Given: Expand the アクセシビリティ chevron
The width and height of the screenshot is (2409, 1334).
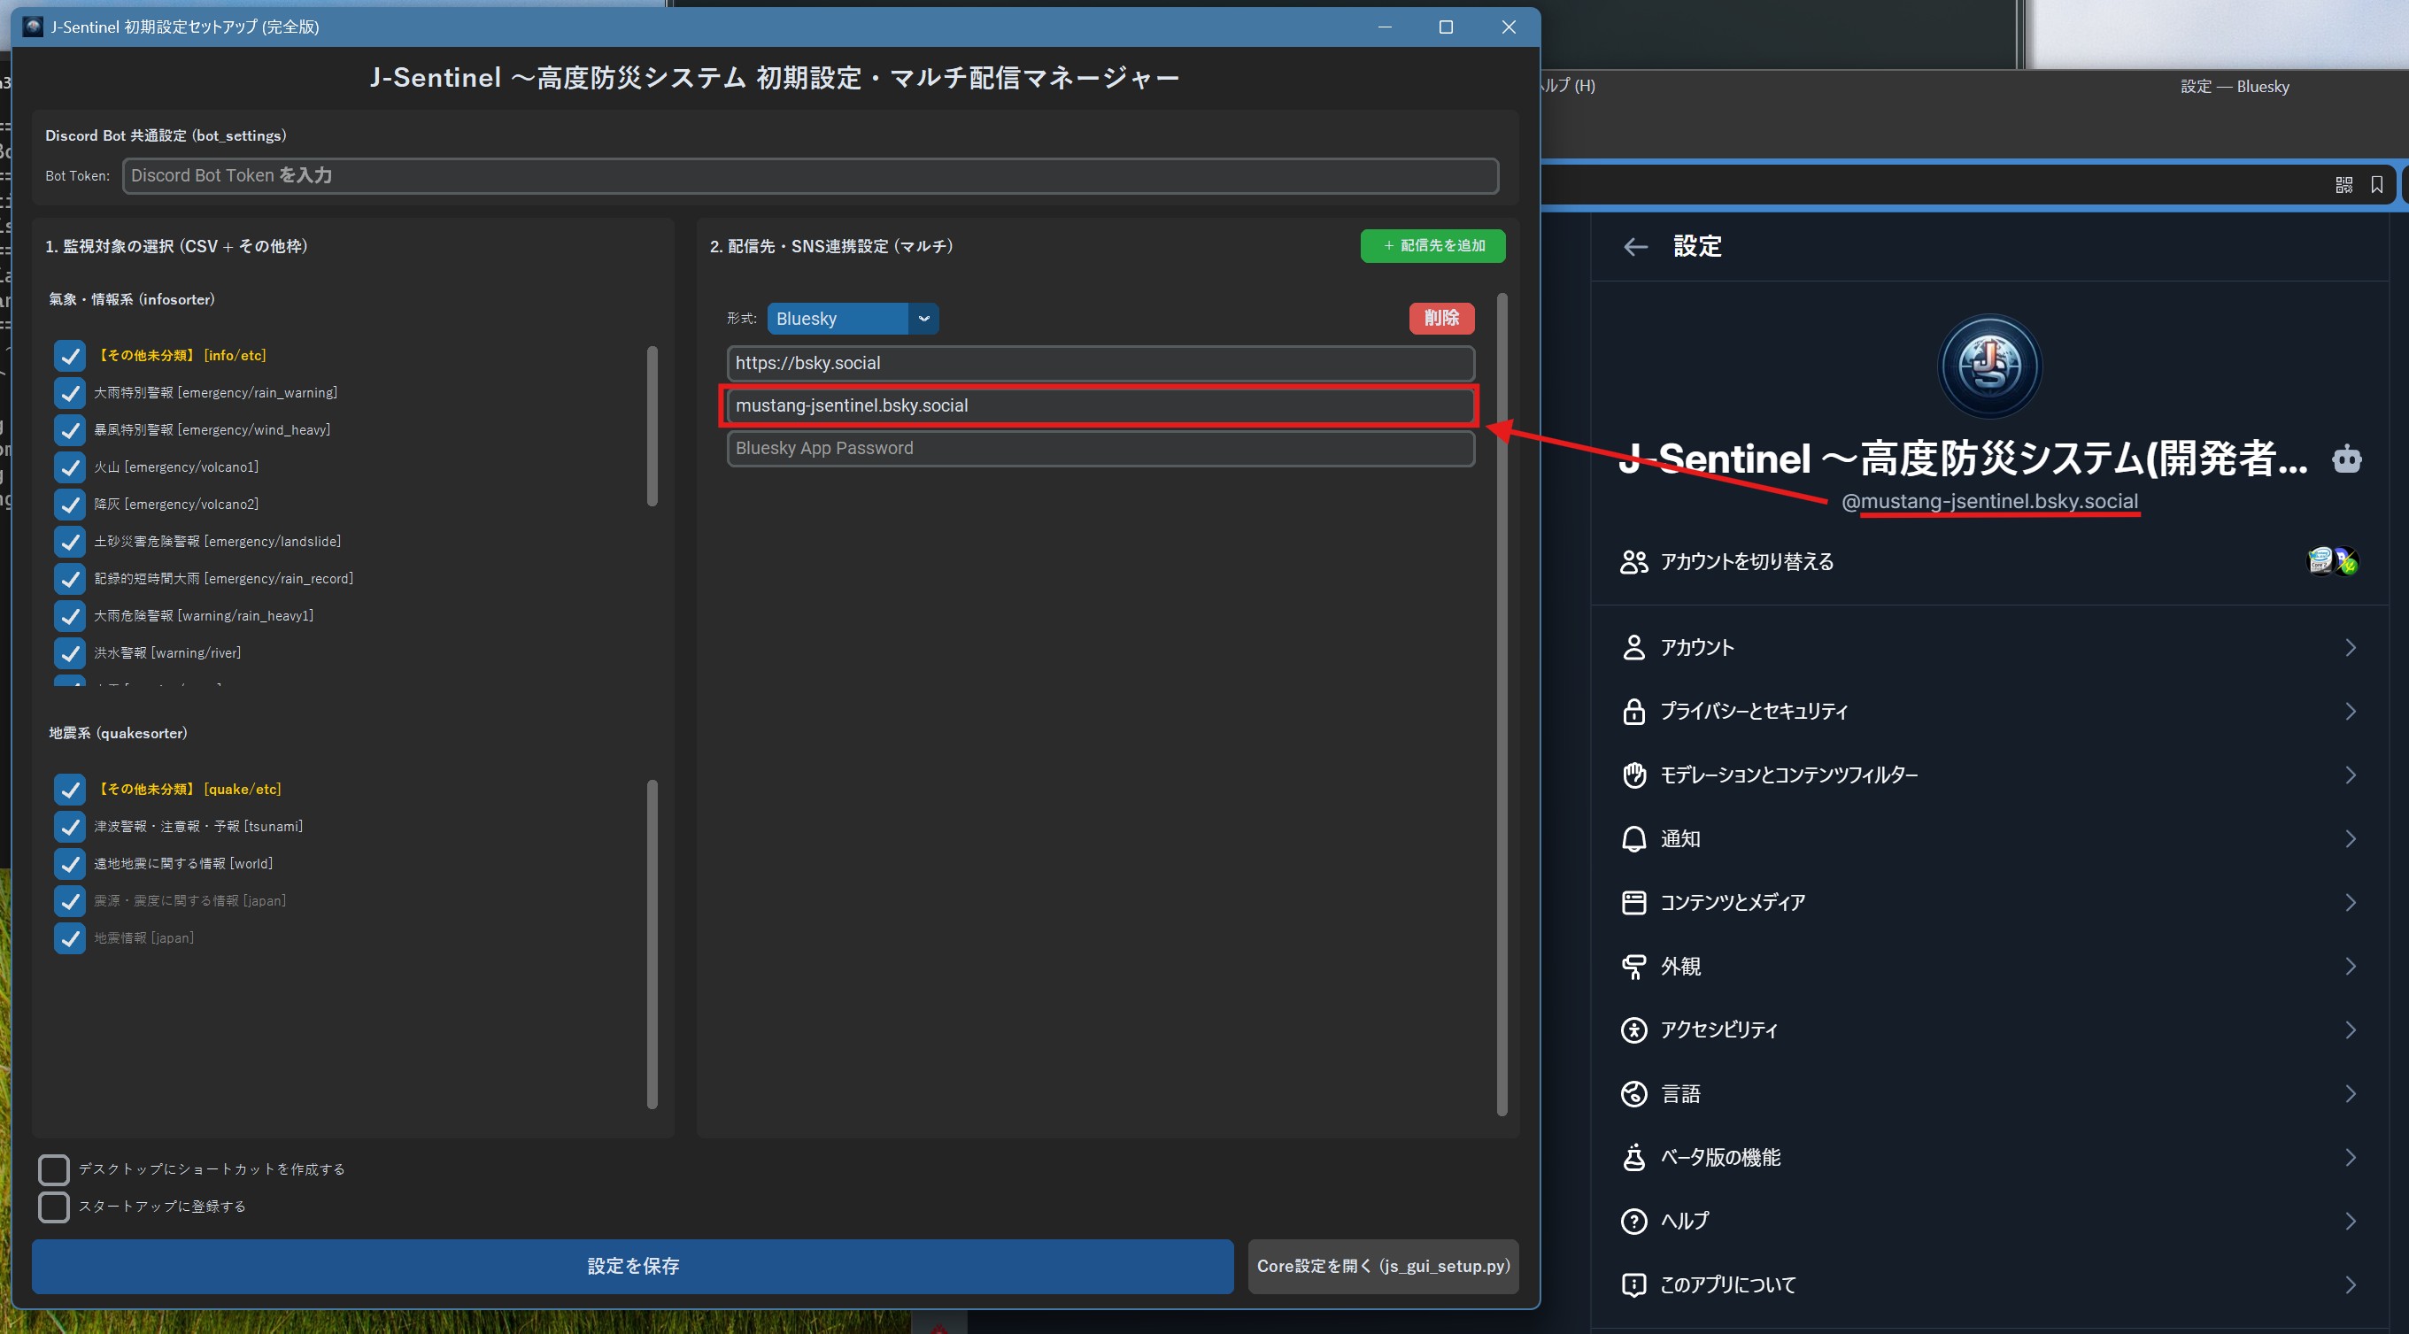Looking at the screenshot, I should point(2350,1029).
